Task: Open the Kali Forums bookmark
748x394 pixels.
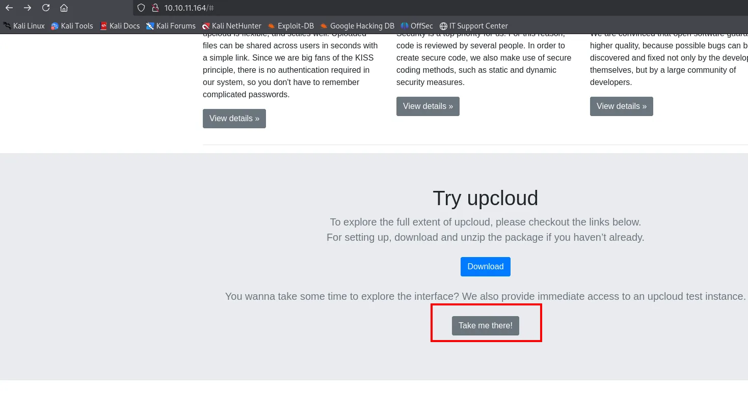Action: [171, 25]
